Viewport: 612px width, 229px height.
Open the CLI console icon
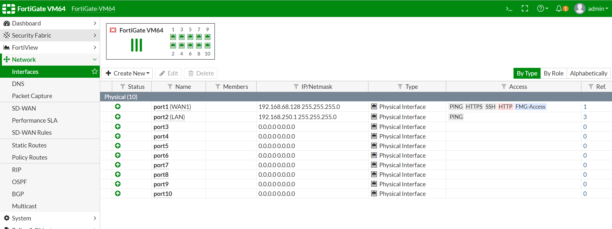click(509, 9)
